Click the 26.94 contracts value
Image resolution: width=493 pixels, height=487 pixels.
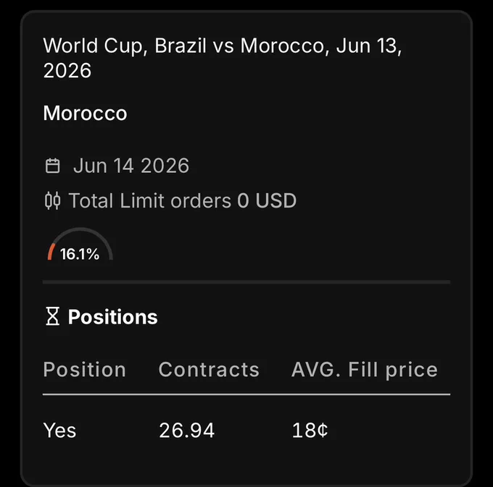tap(187, 430)
